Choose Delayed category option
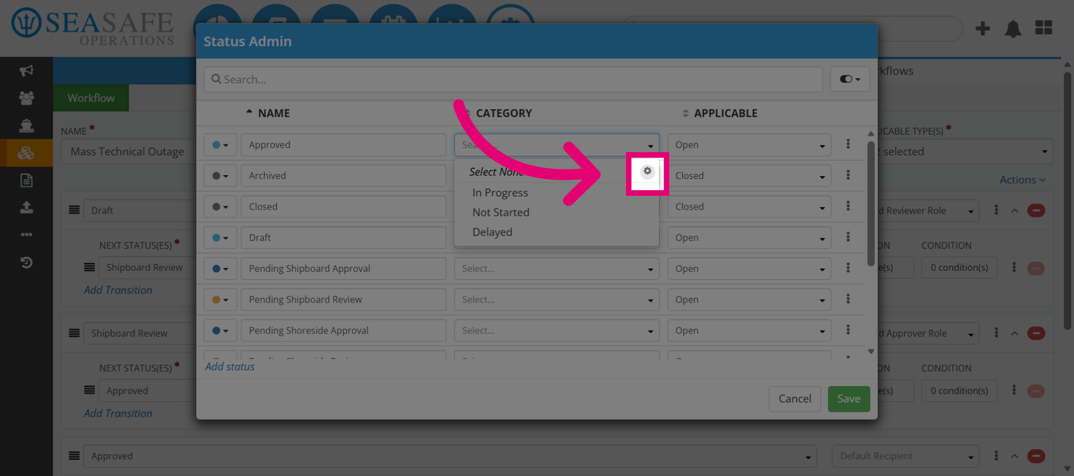Image resolution: width=1074 pixels, height=476 pixels. tap(492, 232)
